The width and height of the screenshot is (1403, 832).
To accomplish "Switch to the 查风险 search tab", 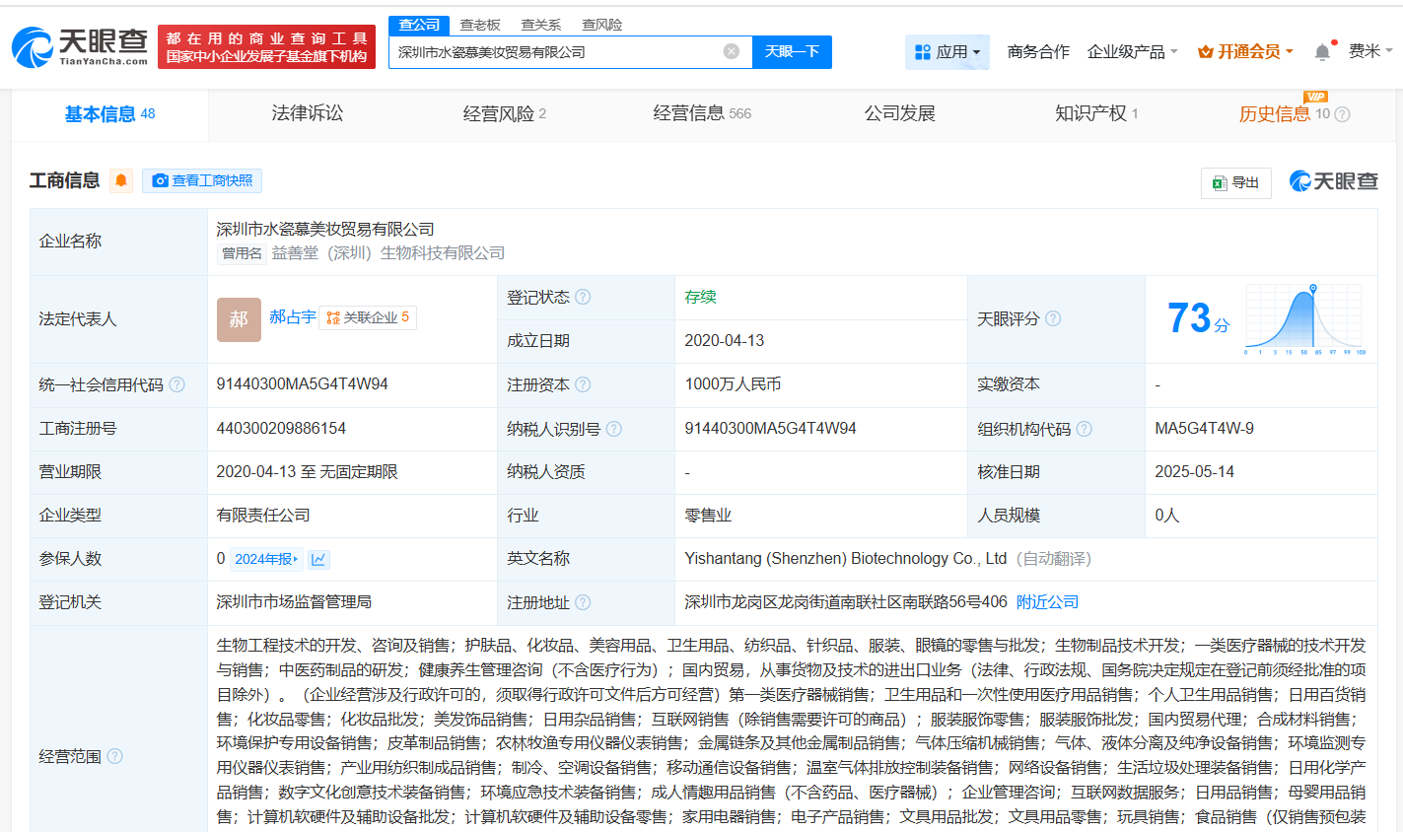I will coord(602,25).
